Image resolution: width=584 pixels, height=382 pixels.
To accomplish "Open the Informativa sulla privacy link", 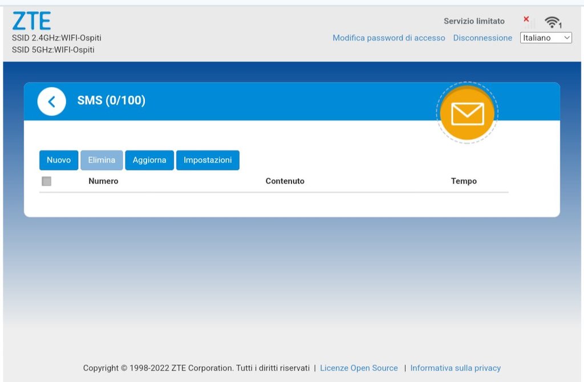I will (455, 368).
